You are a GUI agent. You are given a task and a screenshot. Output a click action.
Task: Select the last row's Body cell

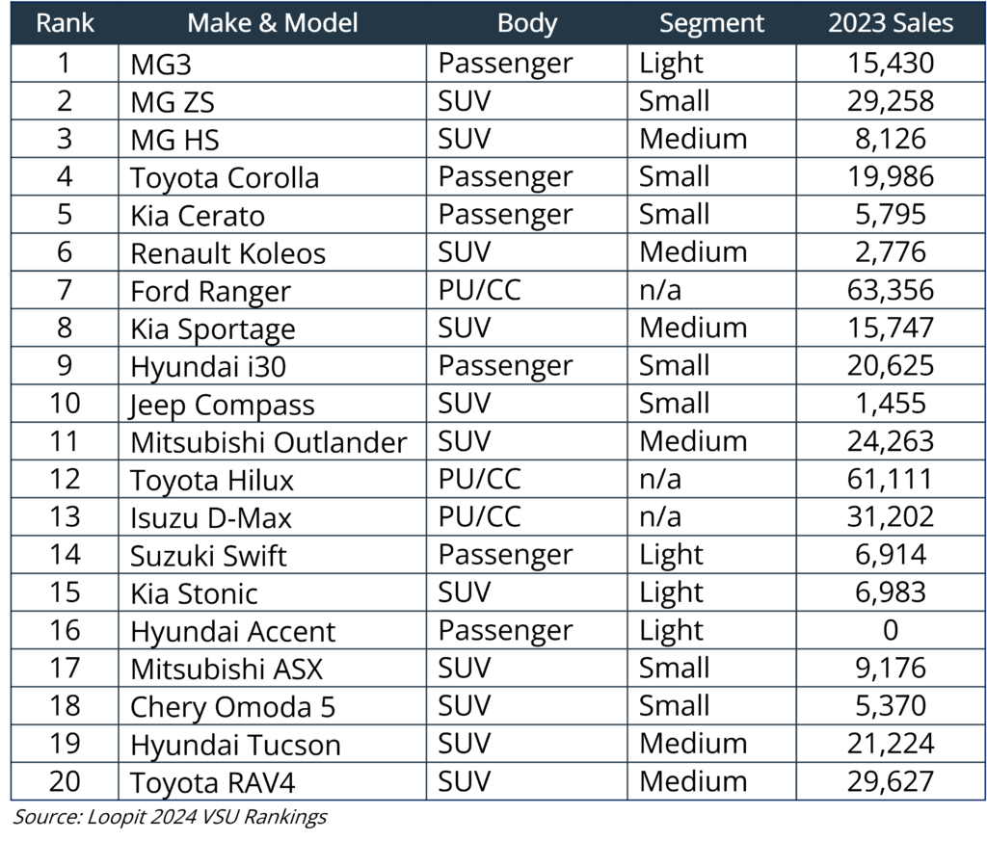click(526, 781)
